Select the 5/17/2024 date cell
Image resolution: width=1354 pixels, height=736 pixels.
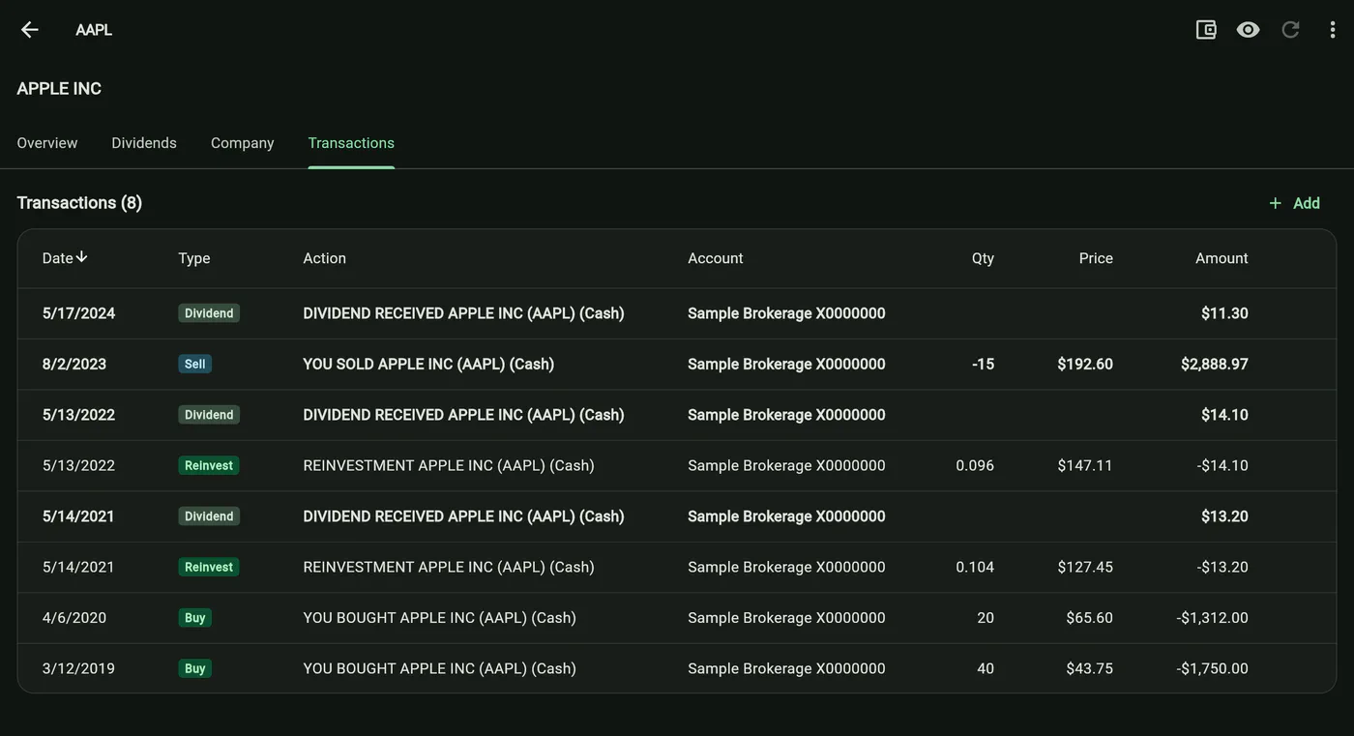pos(78,313)
